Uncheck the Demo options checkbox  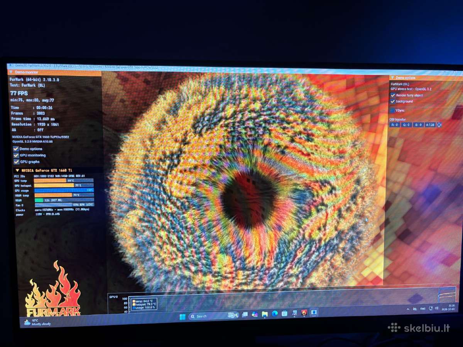point(16,149)
